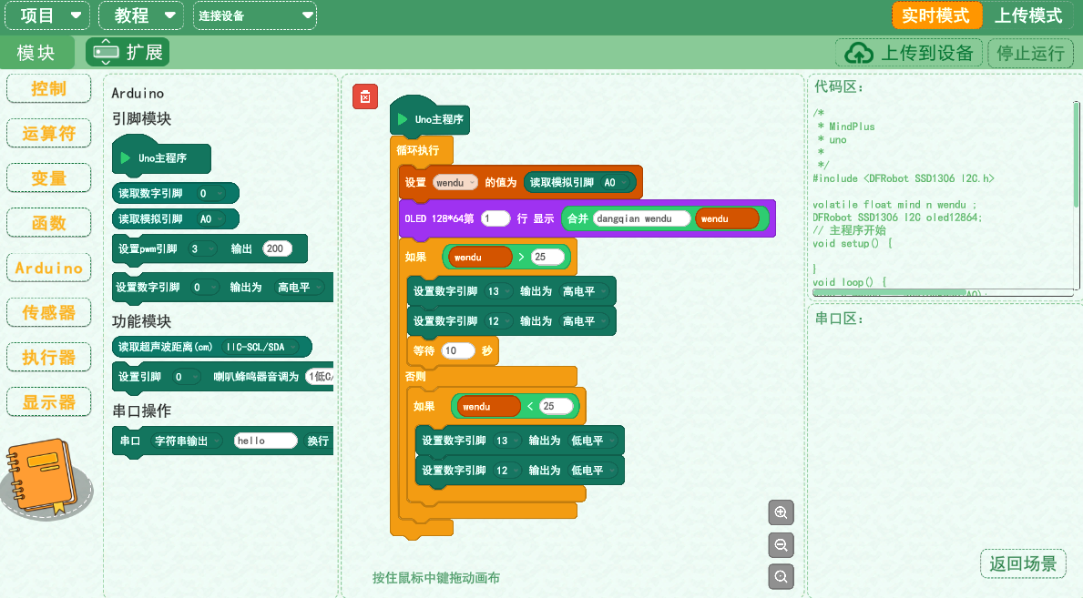
Task: Switch to 上传模式 upload mode
Action: click(1027, 15)
